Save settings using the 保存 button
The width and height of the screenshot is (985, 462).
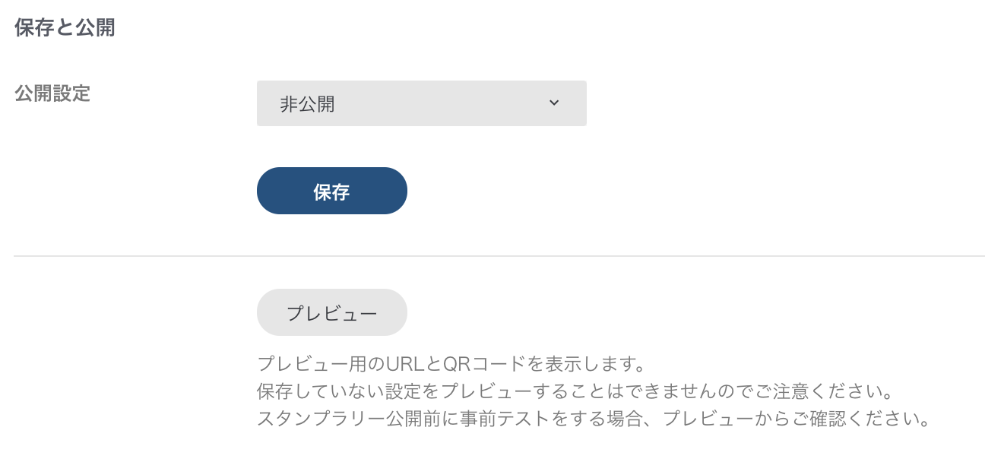331,191
